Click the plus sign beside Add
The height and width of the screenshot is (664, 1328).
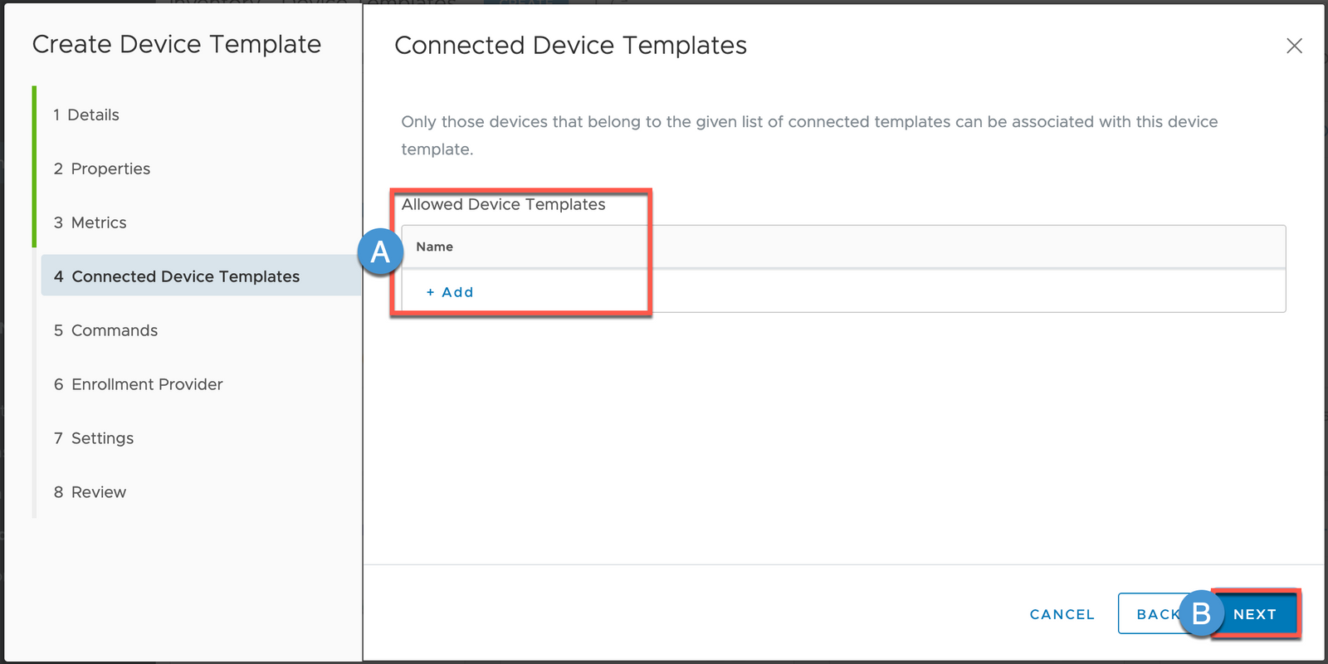tap(430, 292)
